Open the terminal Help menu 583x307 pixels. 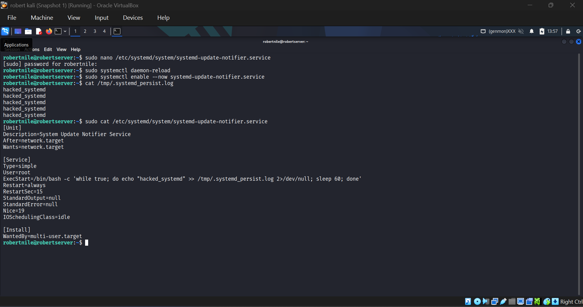[76, 49]
